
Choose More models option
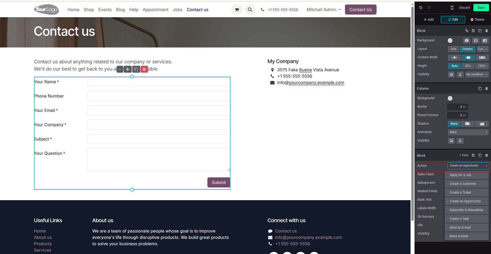coord(467,236)
